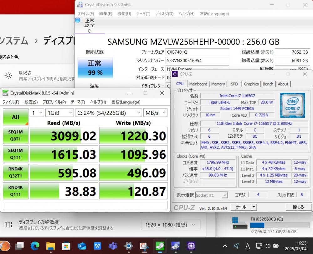Run the RND4K Q32T1 benchmark
The height and width of the screenshot is (254, 313).
click(x=16, y=172)
